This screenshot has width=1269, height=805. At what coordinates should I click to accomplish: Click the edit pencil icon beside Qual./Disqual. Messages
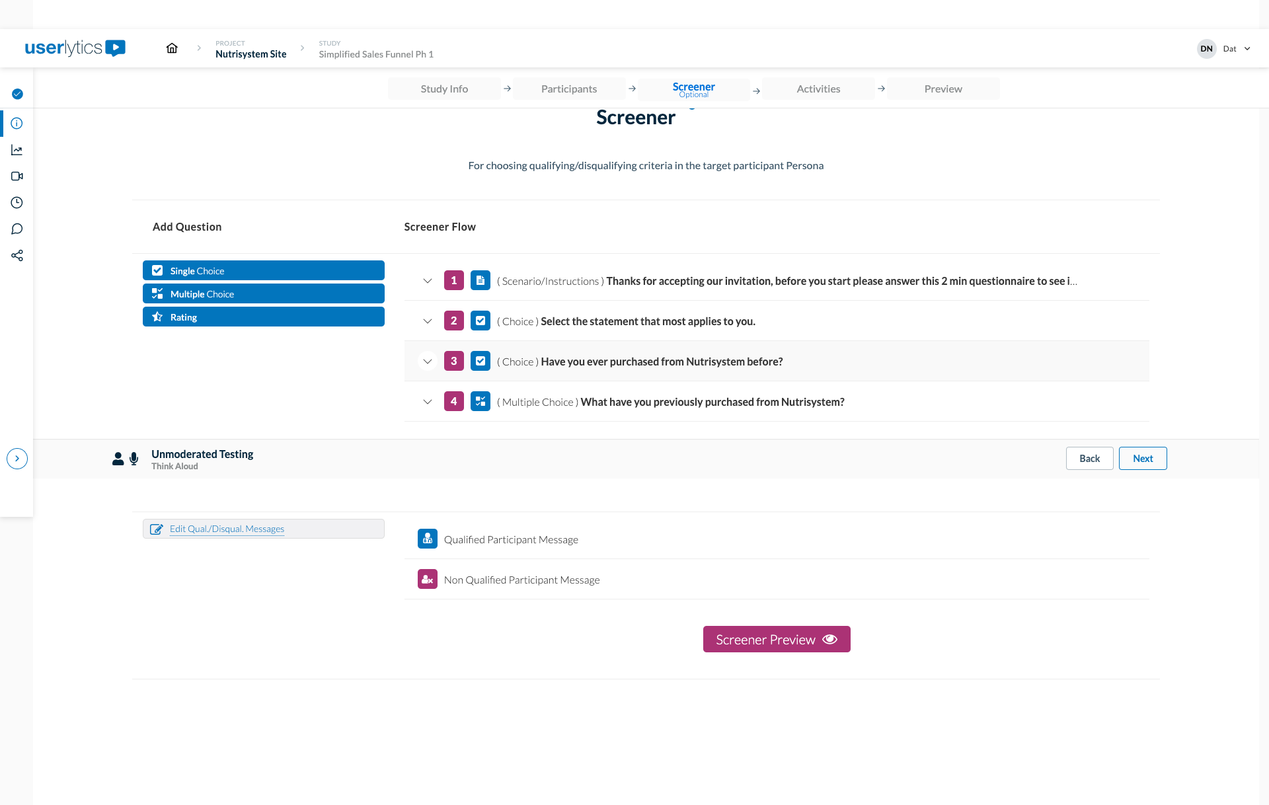[x=157, y=529]
